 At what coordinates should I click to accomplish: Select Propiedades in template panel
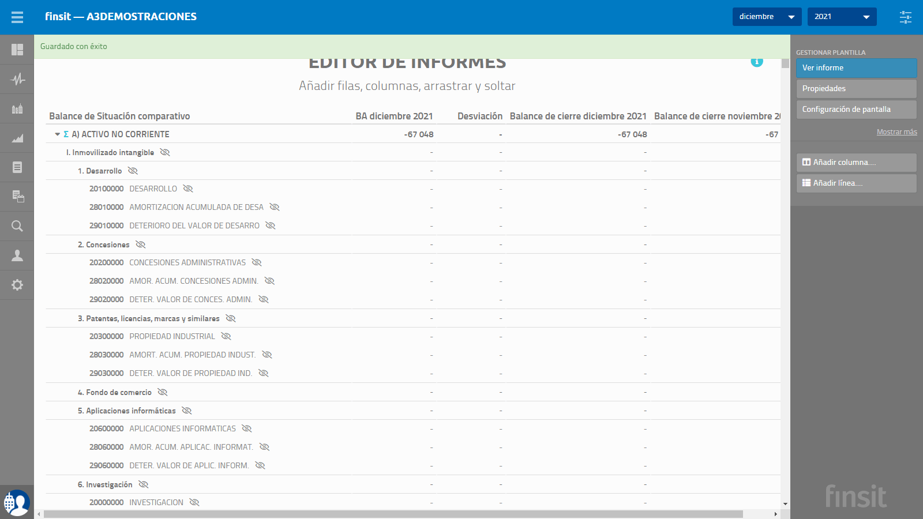pyautogui.click(x=857, y=89)
